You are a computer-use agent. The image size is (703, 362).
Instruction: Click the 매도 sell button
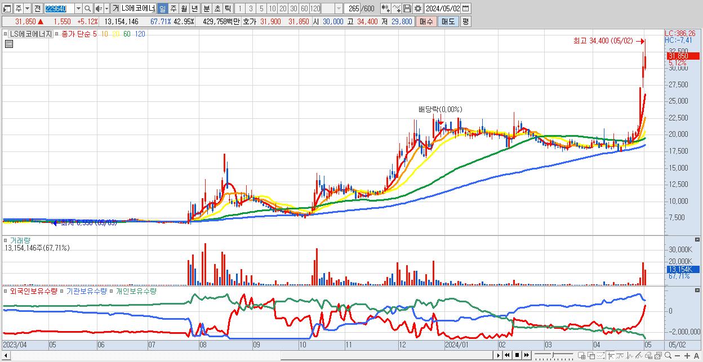coord(448,21)
